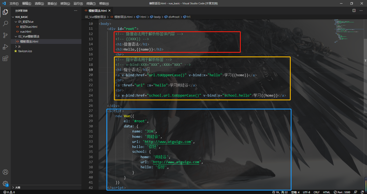Select 模板语法.html in the explorer tree
367x194 pixels.
29,41
